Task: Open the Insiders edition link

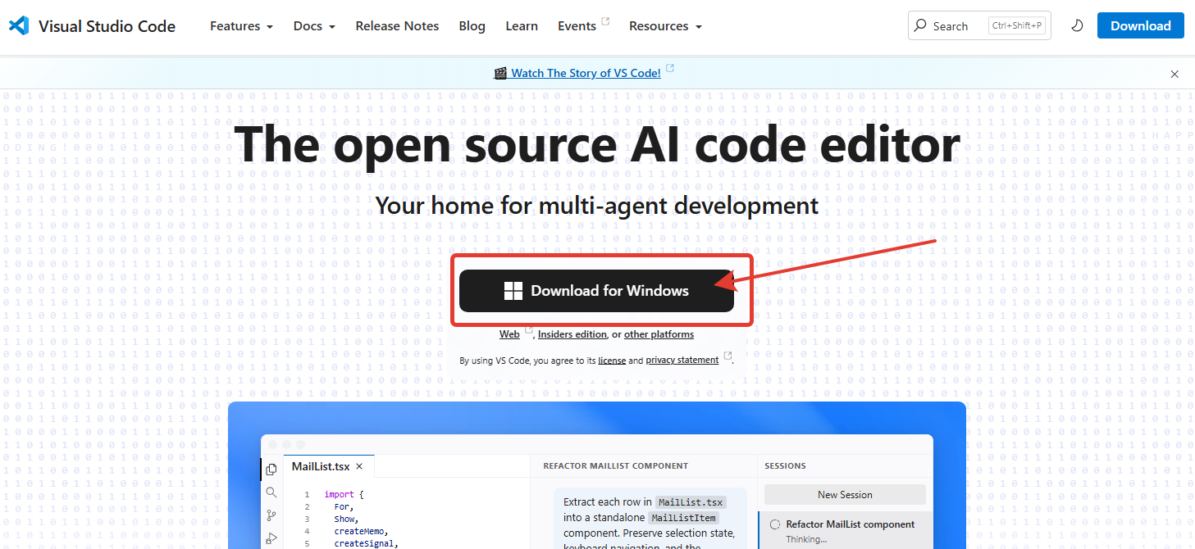Action: [572, 334]
